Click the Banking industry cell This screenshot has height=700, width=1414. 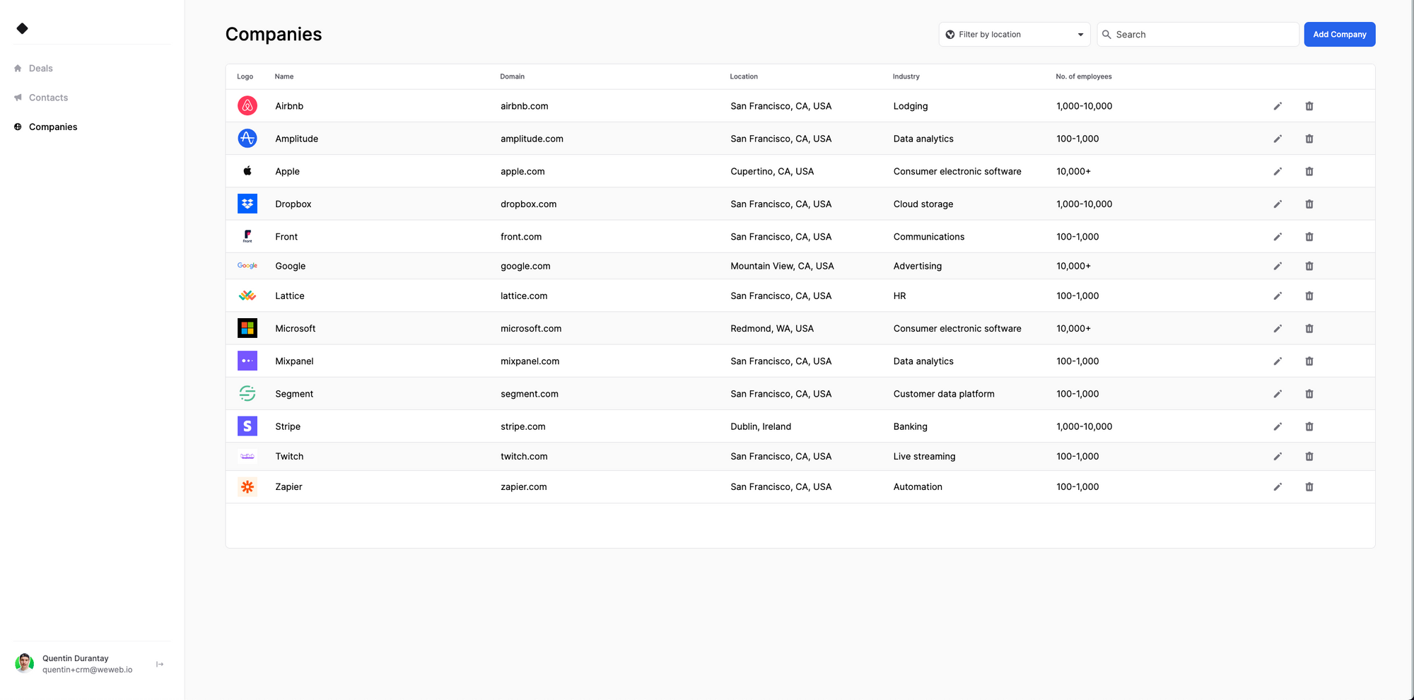point(910,426)
